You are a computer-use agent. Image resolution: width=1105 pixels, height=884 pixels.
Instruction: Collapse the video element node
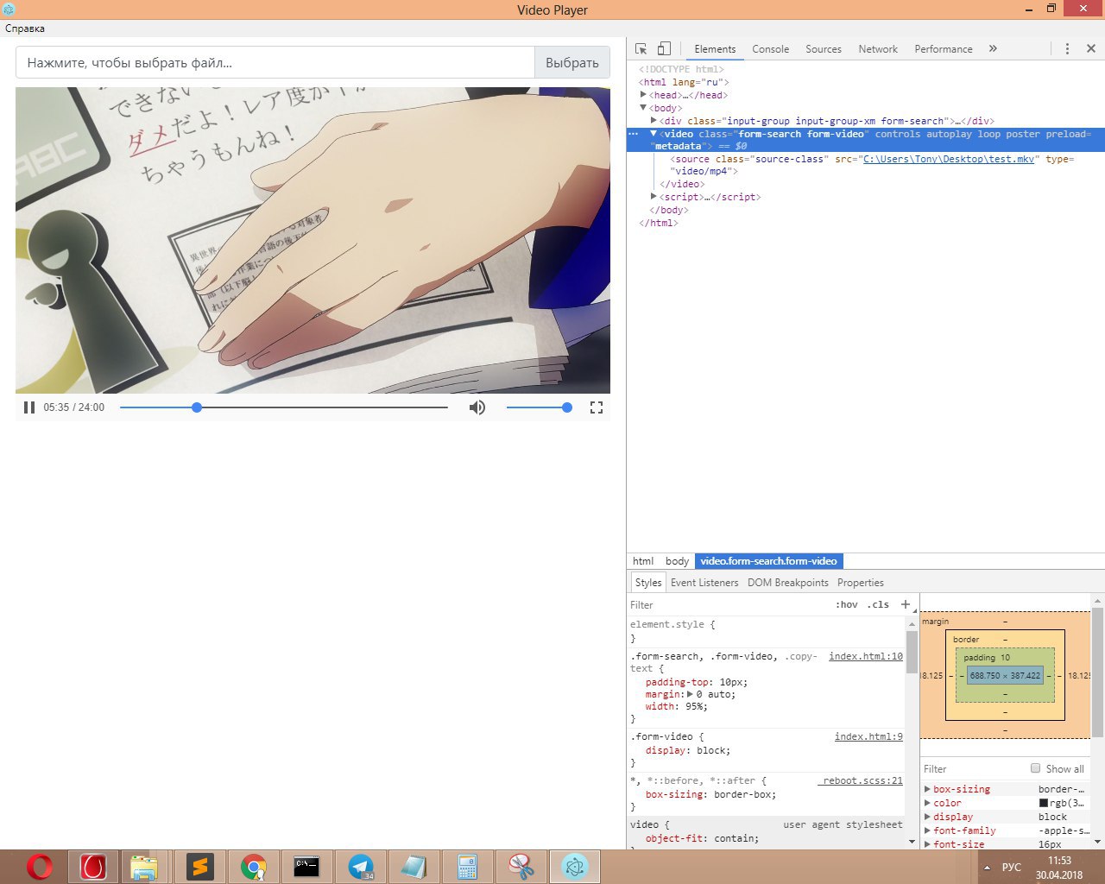tap(654, 134)
